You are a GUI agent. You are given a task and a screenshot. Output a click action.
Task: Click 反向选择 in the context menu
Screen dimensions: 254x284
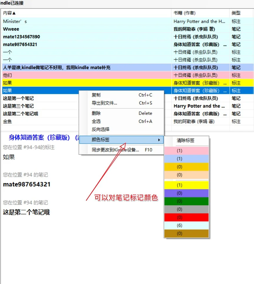tap(122, 129)
